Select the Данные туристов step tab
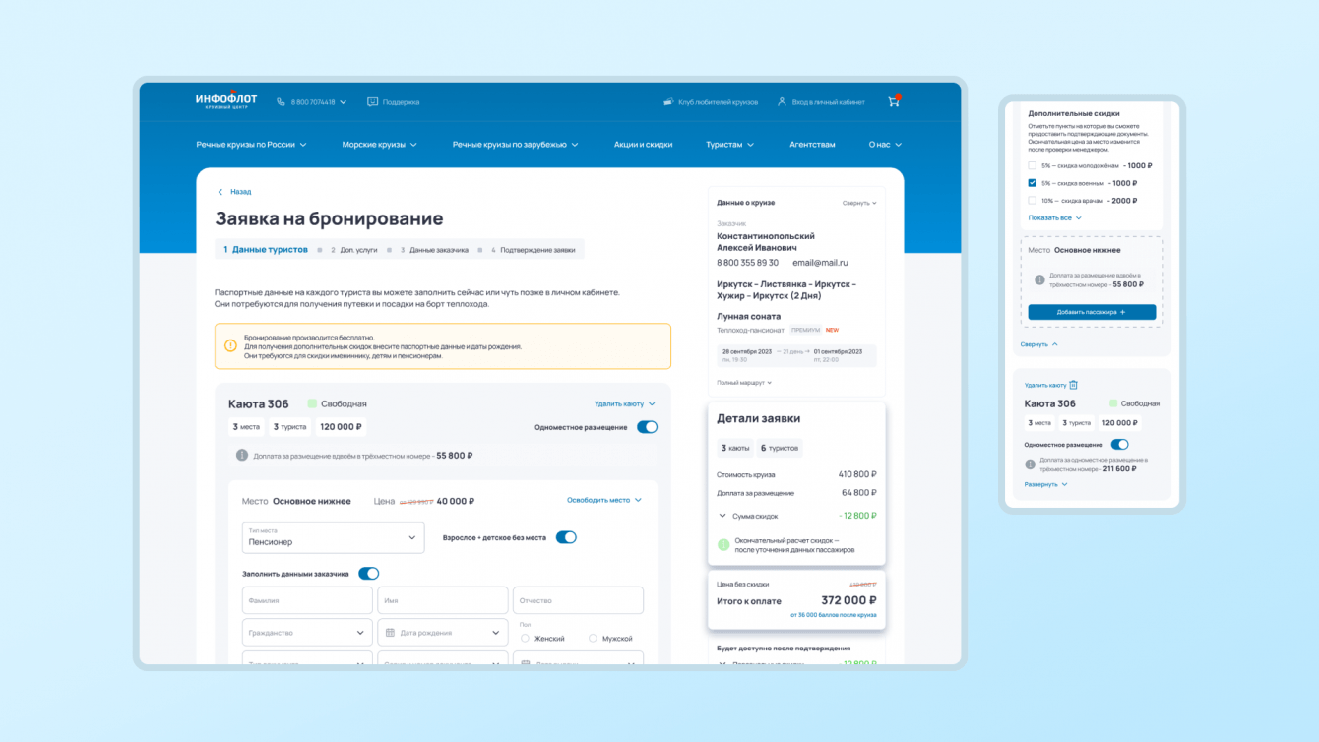1319x742 pixels. click(x=266, y=250)
